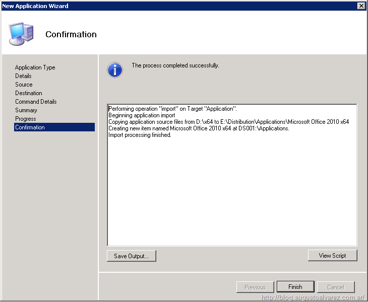368x302 pixels.
Task: Click the wizard computer icon in header
Action: tap(21, 34)
